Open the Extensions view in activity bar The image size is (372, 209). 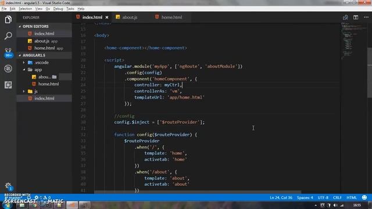pyautogui.click(x=8, y=85)
